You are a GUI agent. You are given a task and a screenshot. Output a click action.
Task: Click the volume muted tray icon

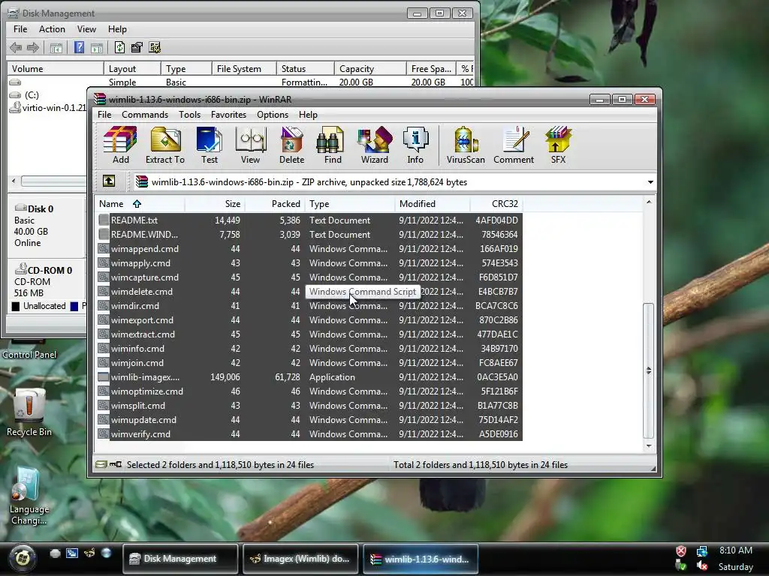(x=702, y=565)
